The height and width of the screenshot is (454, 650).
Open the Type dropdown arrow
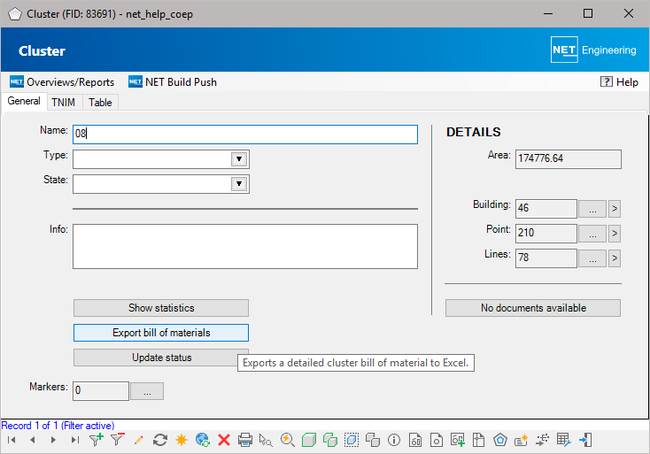coord(239,159)
